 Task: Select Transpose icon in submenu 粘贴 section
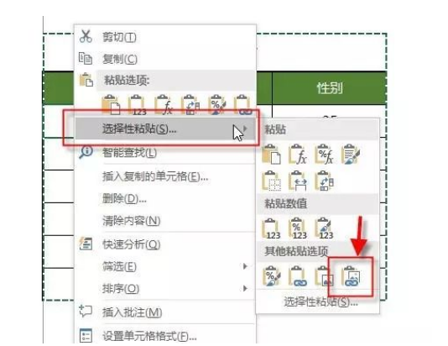pos(324,181)
